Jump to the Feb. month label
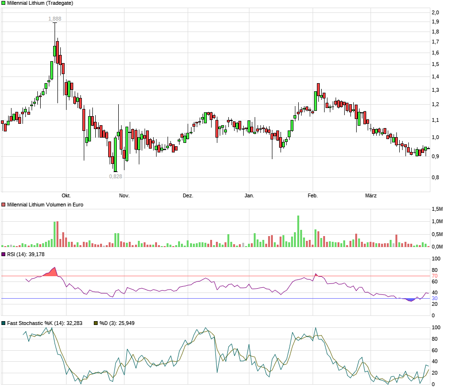450x389 pixels. coord(313,195)
